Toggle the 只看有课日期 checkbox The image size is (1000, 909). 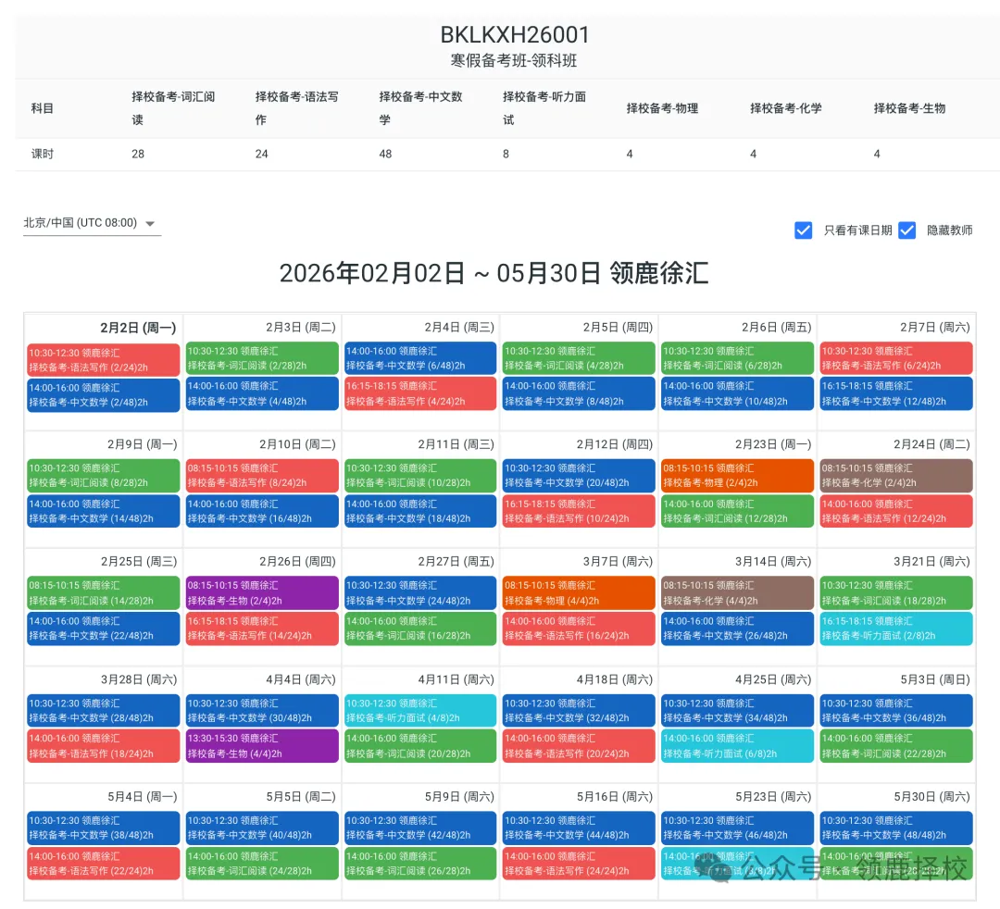(x=804, y=230)
